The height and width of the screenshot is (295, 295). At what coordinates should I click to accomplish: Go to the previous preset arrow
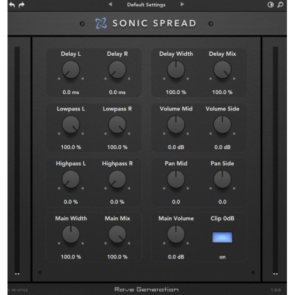pyautogui.click(x=110, y=4)
